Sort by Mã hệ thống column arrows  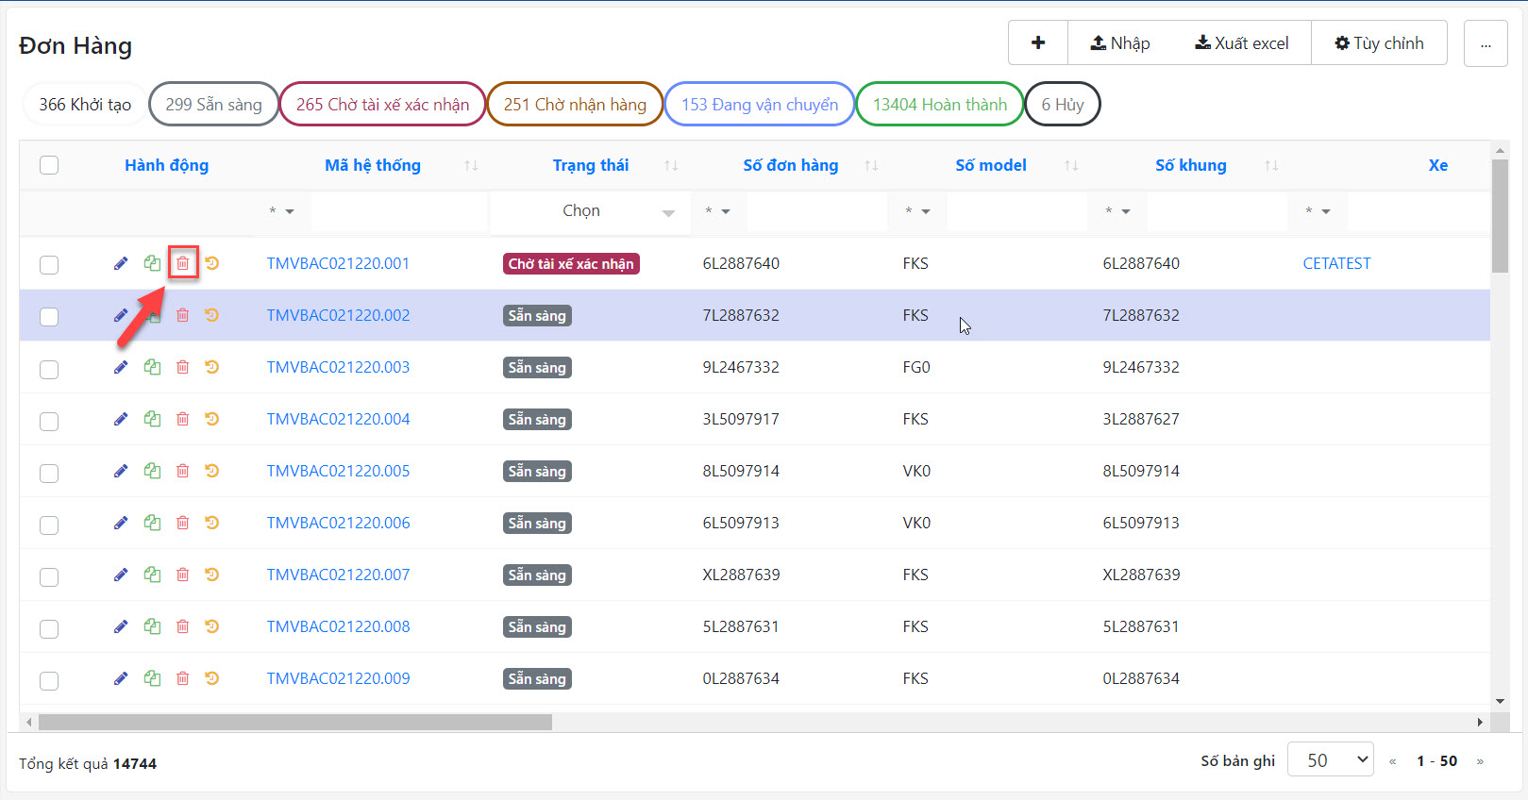click(x=471, y=165)
